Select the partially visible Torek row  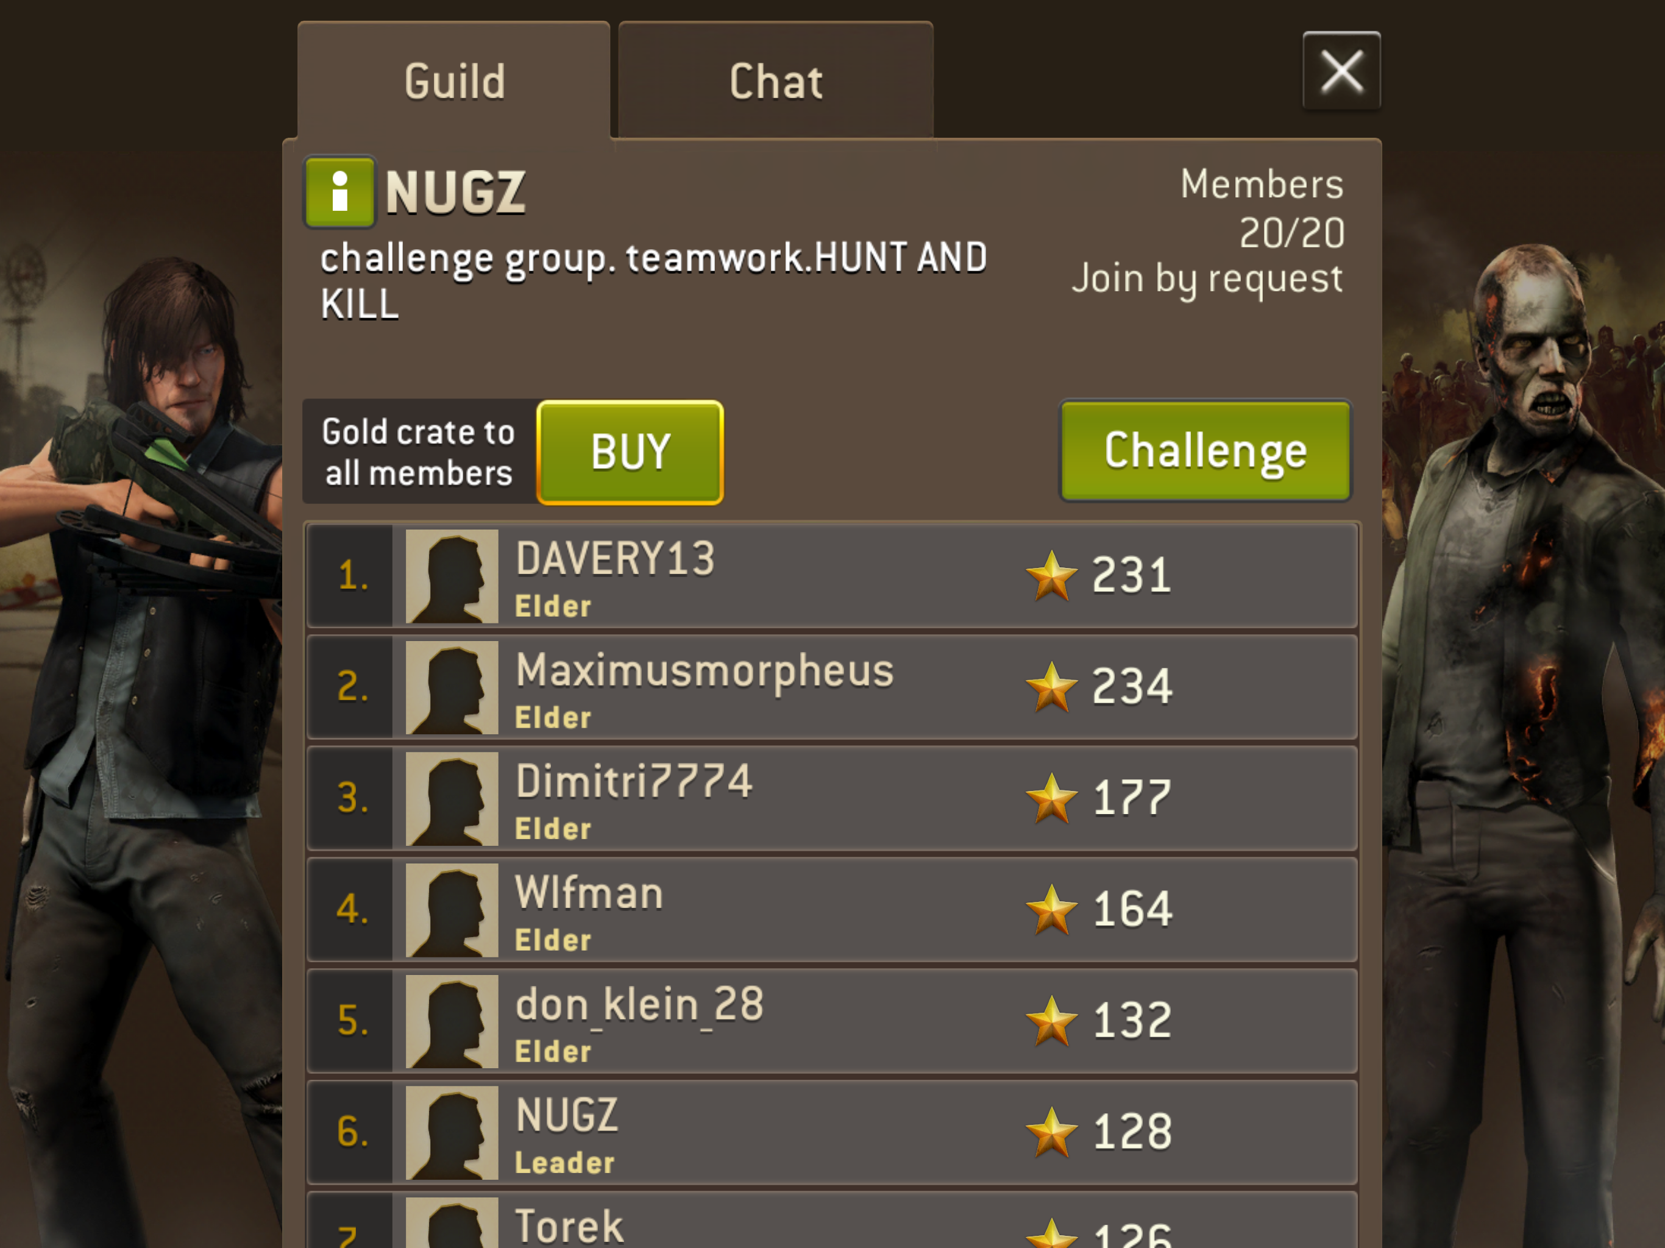tap(832, 1220)
